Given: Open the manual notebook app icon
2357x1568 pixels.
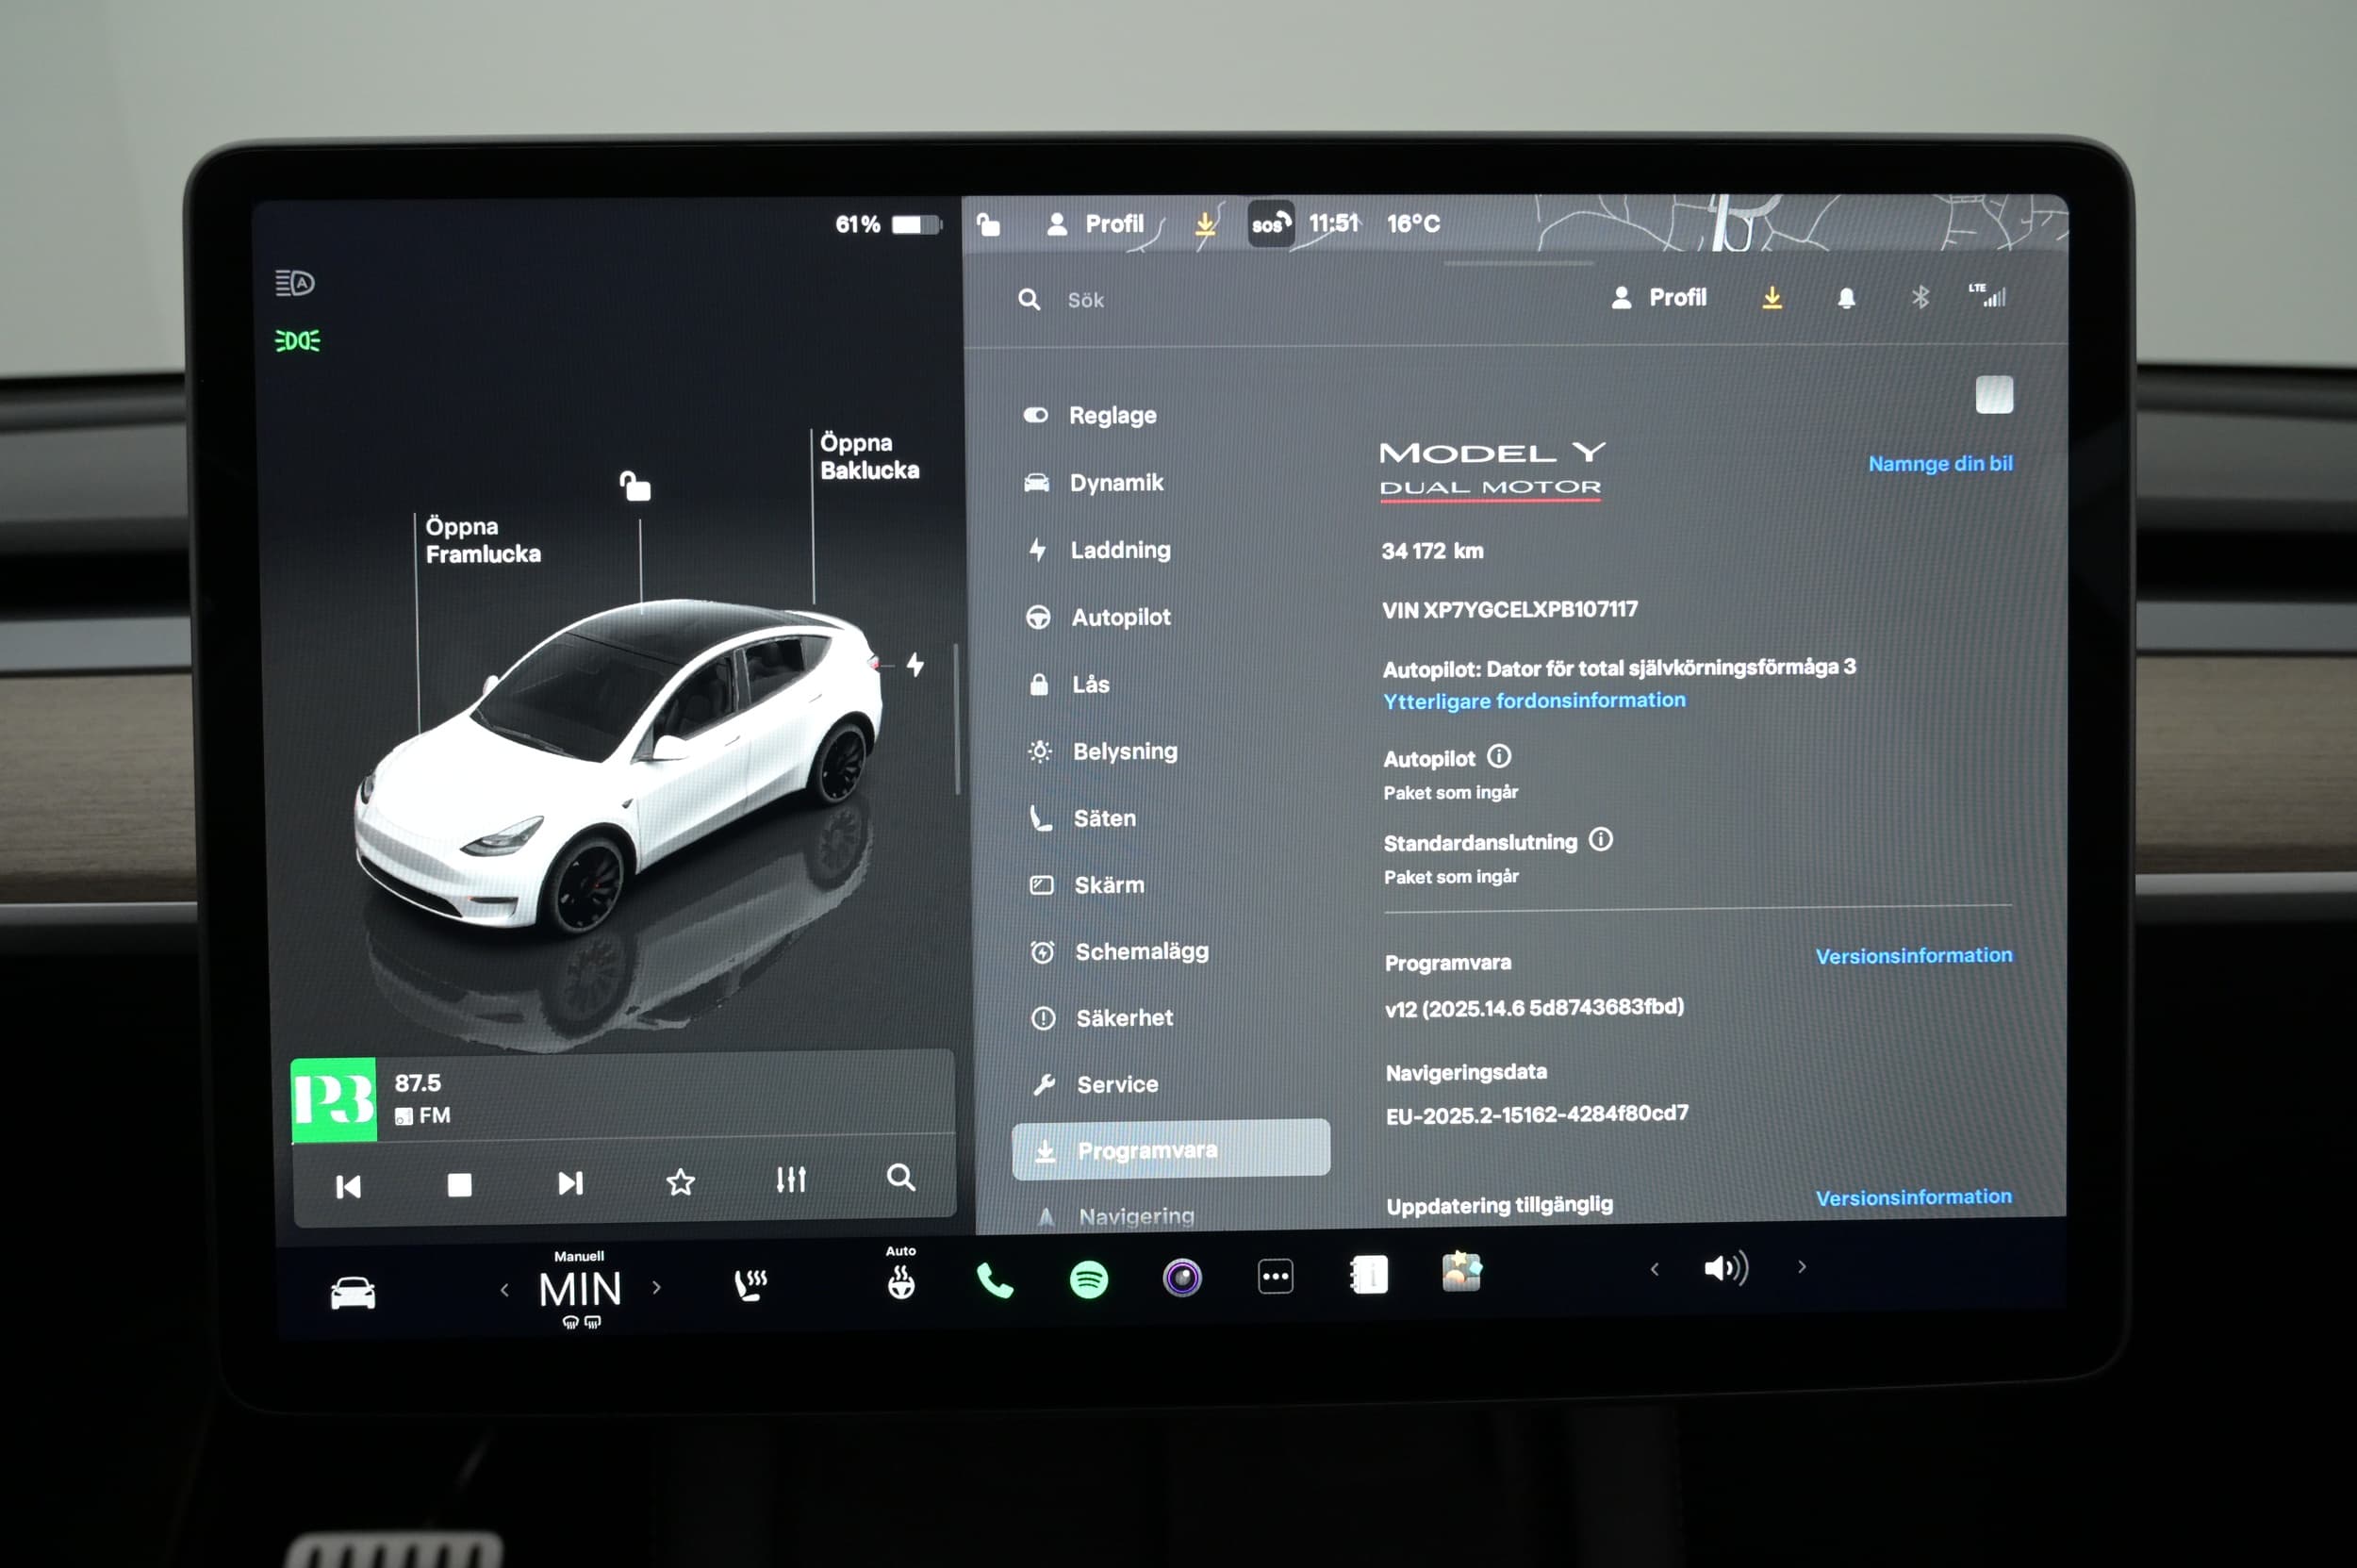Looking at the screenshot, I should pos(1368,1274).
